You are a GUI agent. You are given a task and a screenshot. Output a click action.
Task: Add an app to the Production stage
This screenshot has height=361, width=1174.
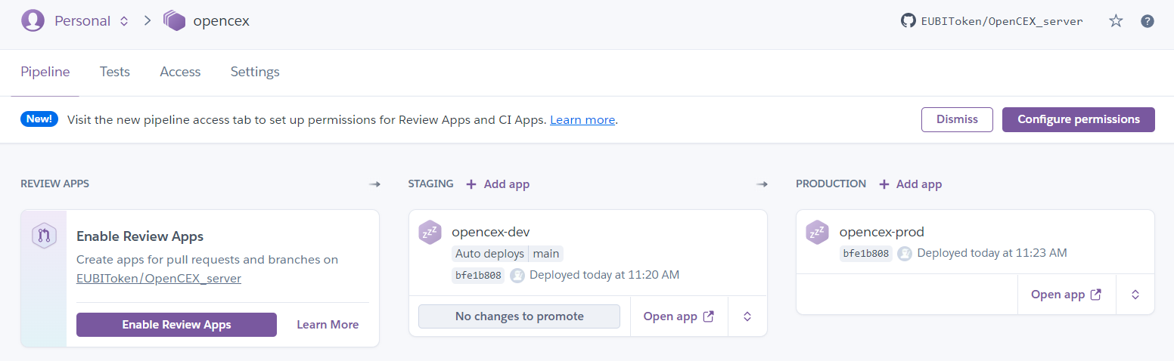click(910, 184)
